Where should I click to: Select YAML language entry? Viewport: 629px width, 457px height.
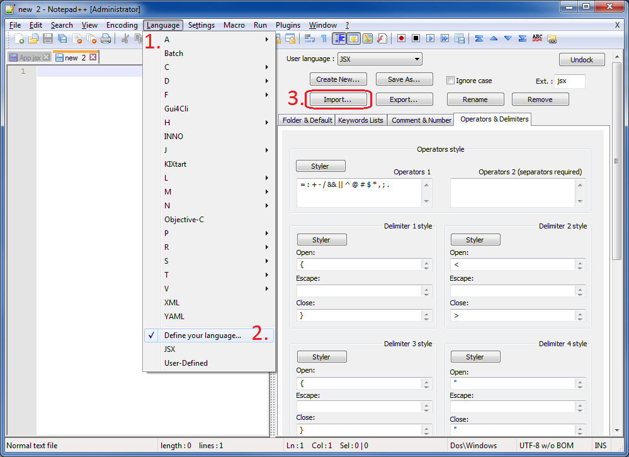click(209, 316)
